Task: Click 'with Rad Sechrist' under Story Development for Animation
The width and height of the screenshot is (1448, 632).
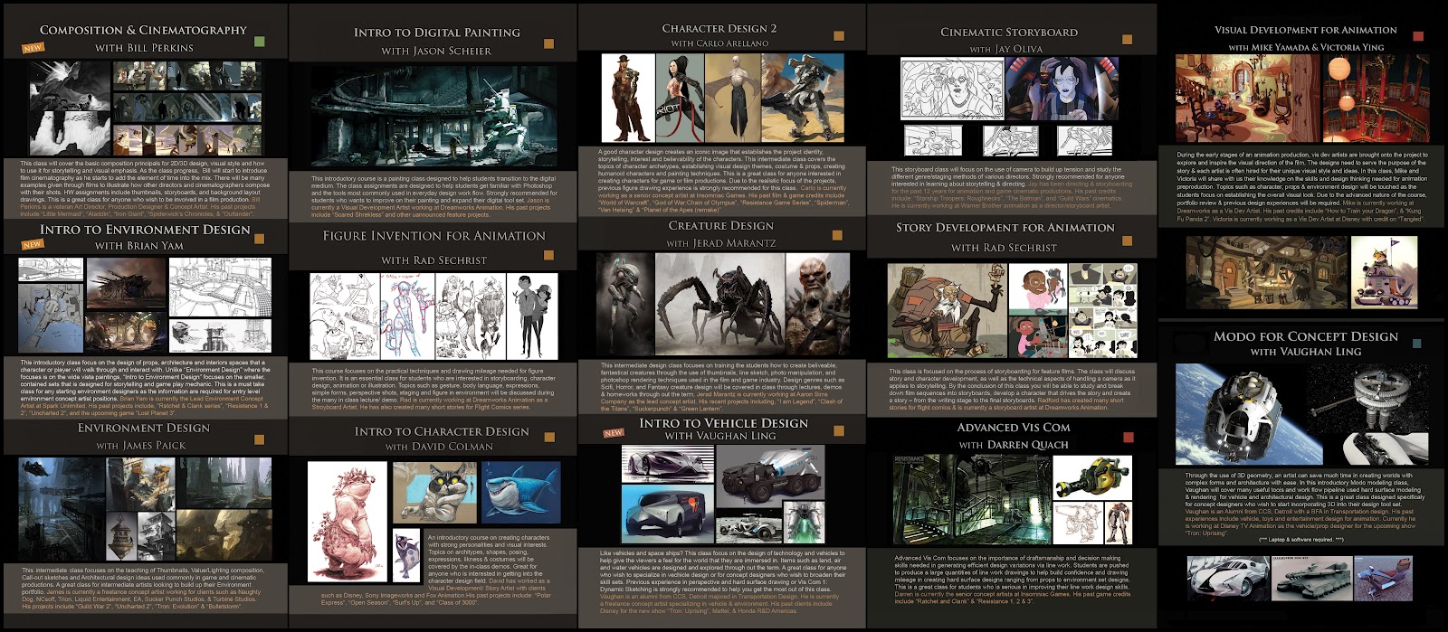Action: click(x=1004, y=248)
